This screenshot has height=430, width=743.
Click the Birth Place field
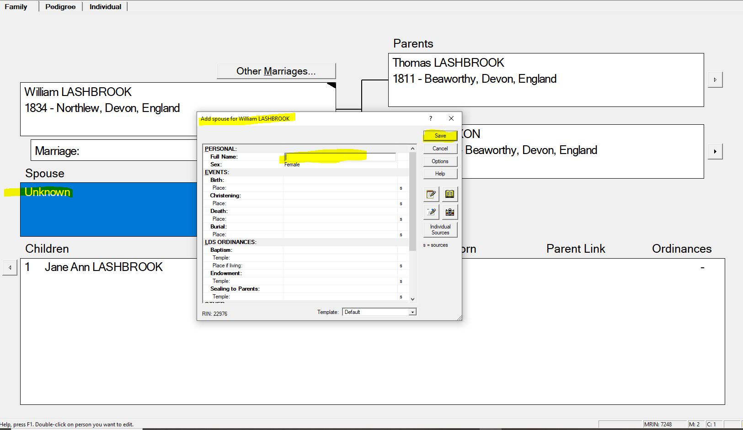click(x=340, y=188)
